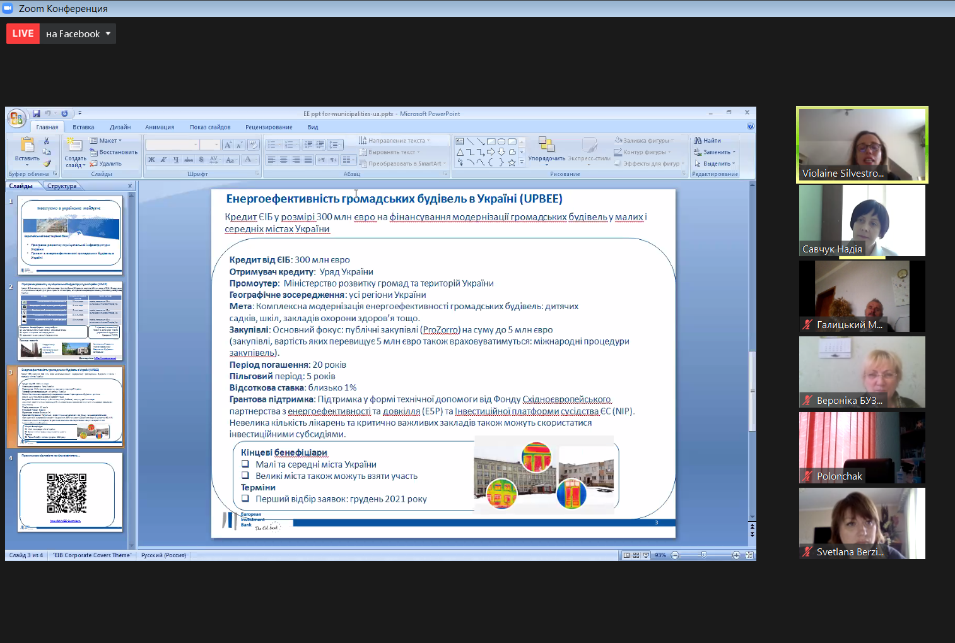Click the zoom slider in status bar

point(704,555)
